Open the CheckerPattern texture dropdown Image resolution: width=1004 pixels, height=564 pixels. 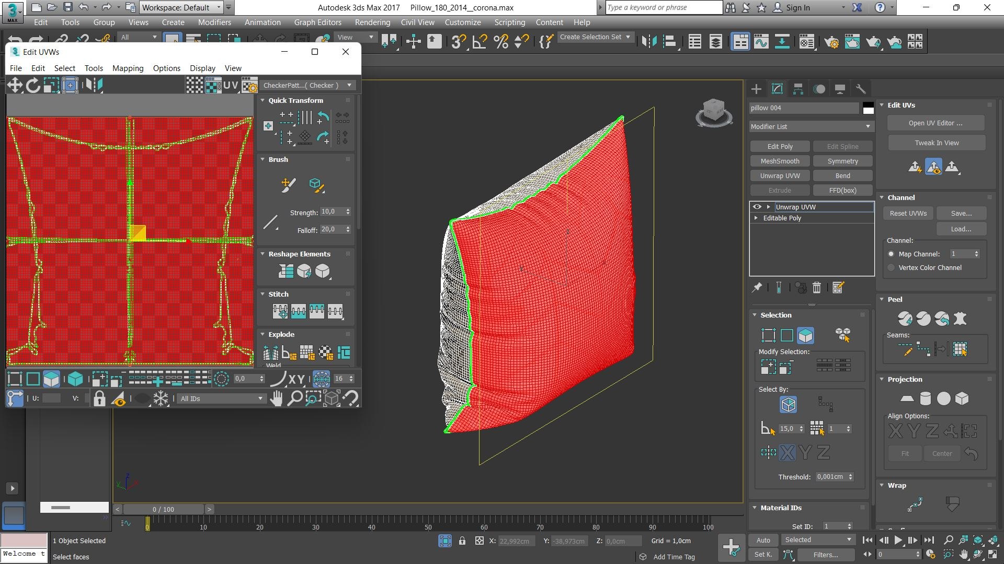pos(307,85)
